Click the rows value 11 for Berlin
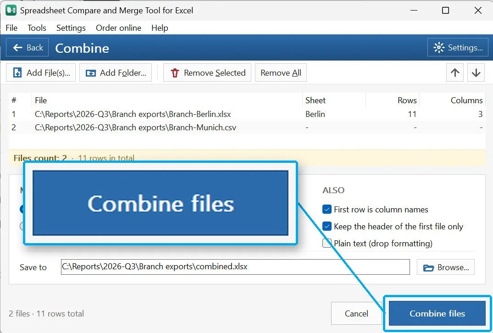493x333 pixels. point(412,114)
